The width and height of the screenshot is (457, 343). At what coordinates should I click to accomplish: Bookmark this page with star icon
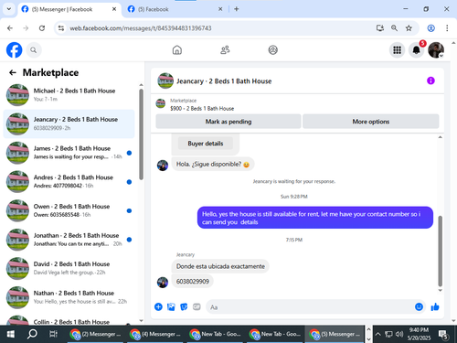point(409,28)
